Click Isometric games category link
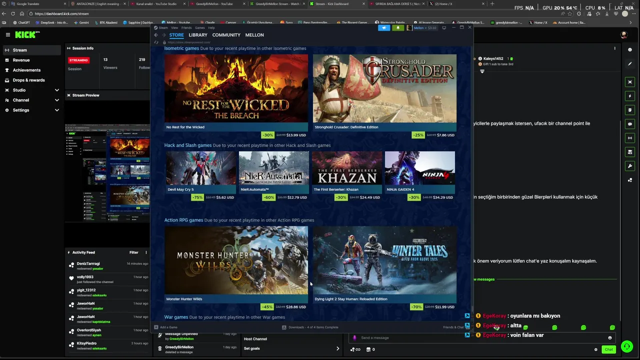Screen dimensions: 640x360 click(x=181, y=48)
